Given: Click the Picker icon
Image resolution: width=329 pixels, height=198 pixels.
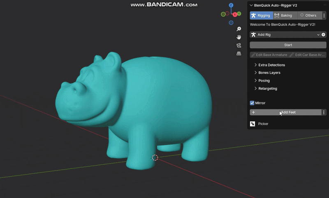Looking at the screenshot, I should 253,124.
